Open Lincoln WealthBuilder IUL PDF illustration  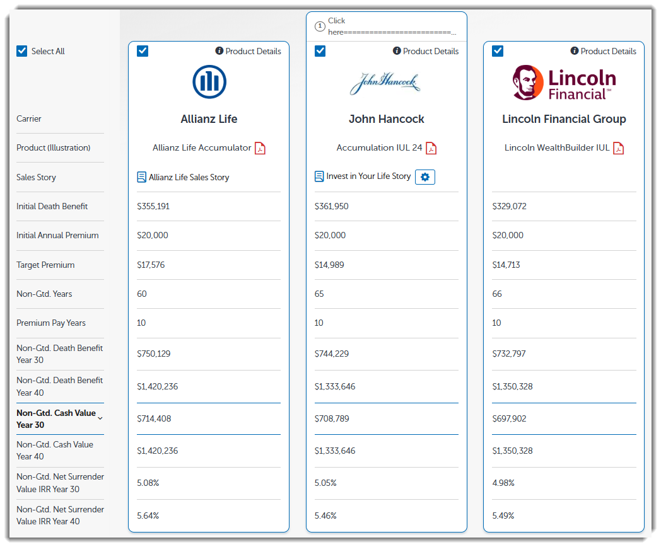(x=618, y=148)
